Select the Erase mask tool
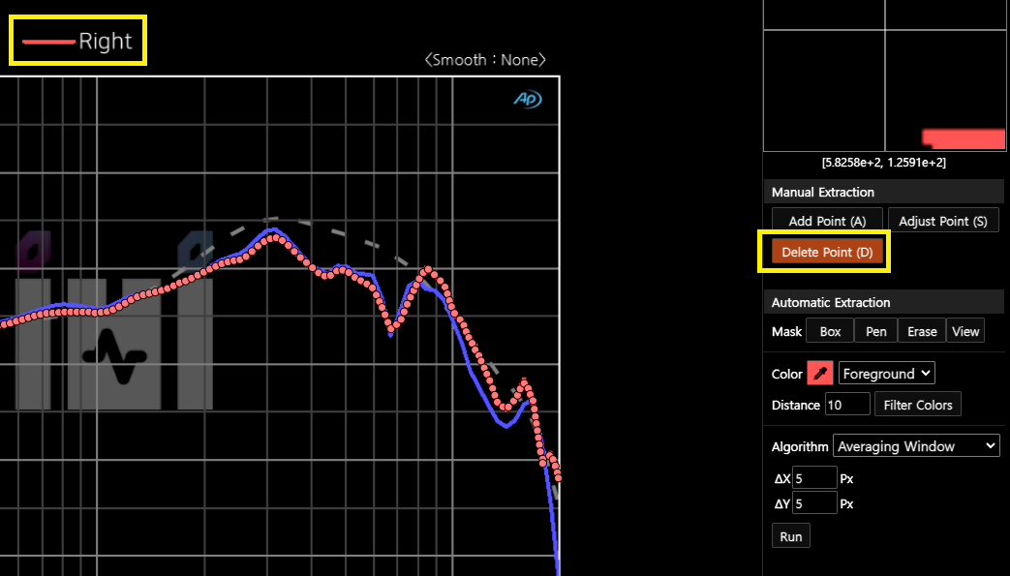Image resolution: width=1010 pixels, height=576 pixels. [x=922, y=331]
